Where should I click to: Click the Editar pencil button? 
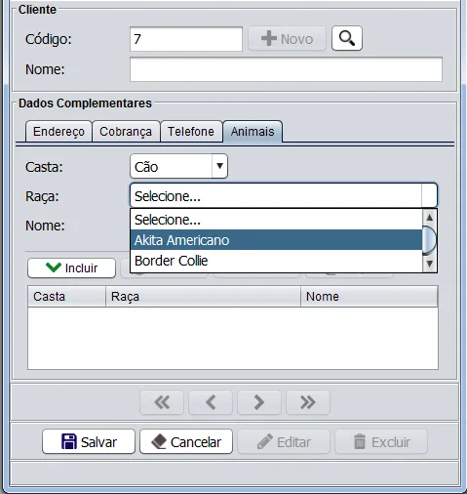(284, 441)
